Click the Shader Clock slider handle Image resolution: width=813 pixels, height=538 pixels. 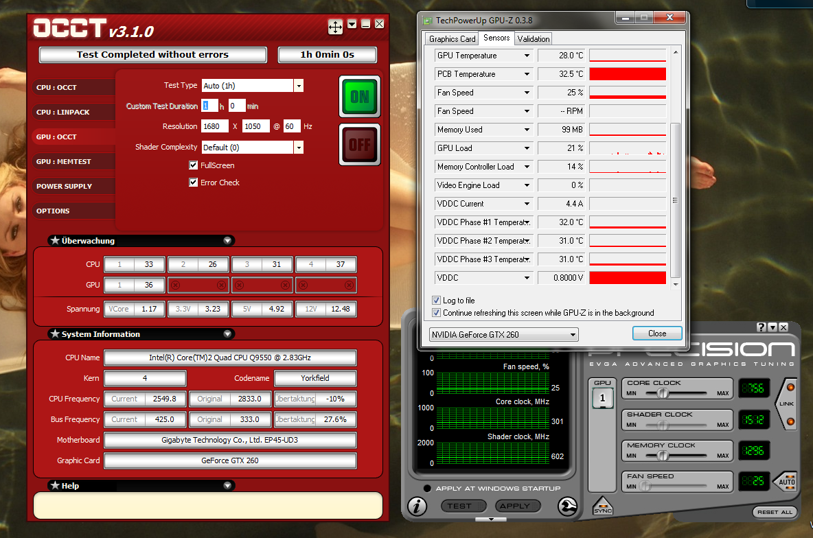coord(662,425)
